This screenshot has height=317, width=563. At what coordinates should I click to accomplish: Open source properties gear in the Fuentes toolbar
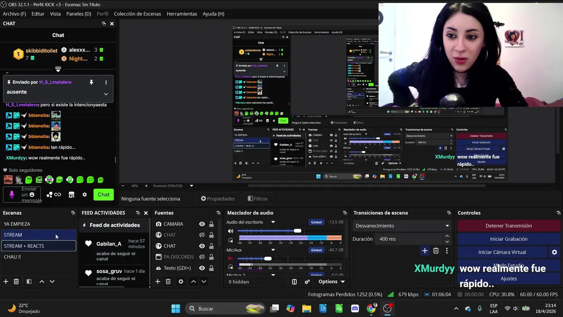pyautogui.click(x=181, y=281)
